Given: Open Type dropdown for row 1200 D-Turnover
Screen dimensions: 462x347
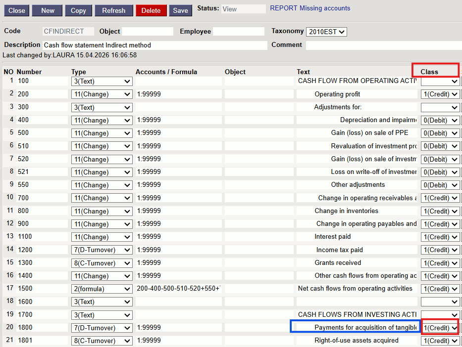Looking at the screenshot, I should (102, 250).
